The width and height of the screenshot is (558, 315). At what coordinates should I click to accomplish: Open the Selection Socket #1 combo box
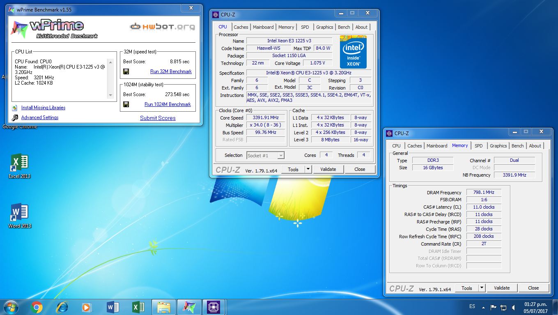(265, 155)
